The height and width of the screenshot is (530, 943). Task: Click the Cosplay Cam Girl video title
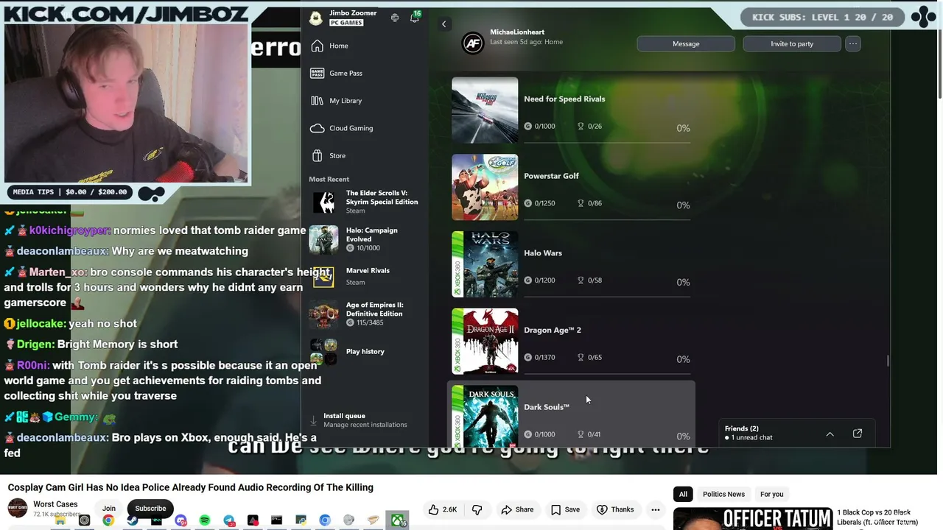pyautogui.click(x=191, y=487)
